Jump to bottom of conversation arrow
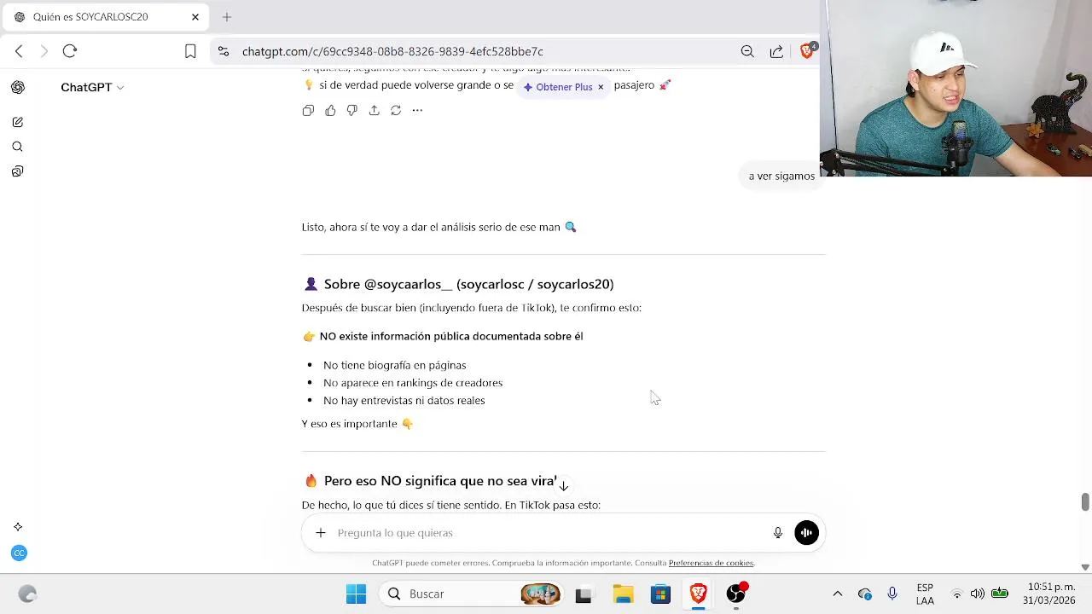 tap(564, 486)
